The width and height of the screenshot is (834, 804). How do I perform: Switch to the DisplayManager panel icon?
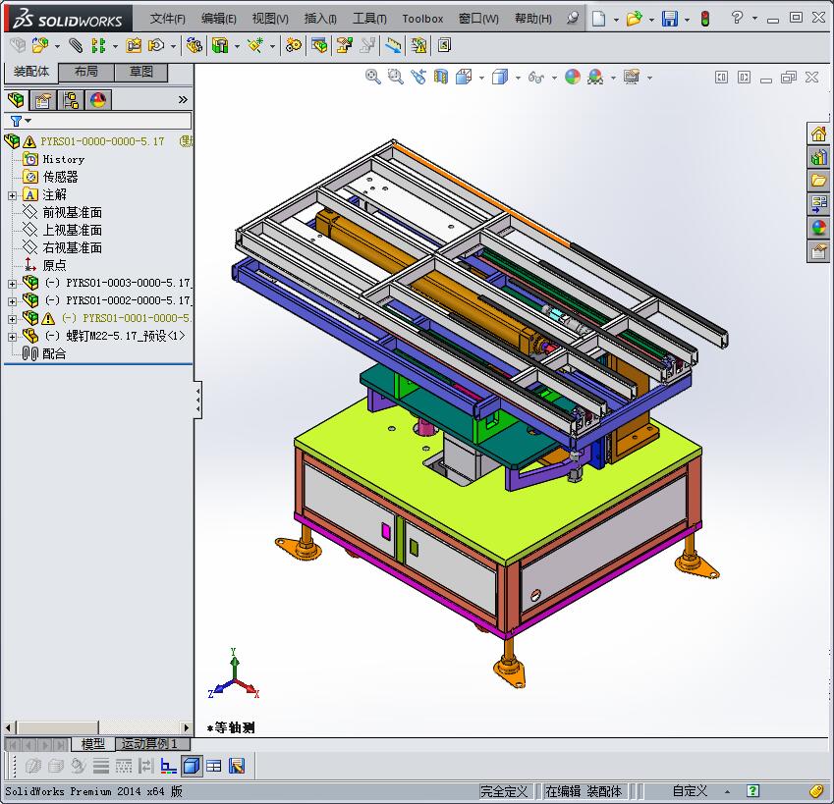(x=96, y=100)
